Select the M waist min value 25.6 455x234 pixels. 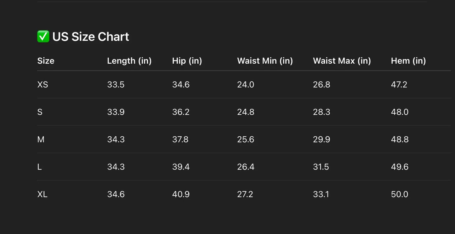[x=245, y=140]
